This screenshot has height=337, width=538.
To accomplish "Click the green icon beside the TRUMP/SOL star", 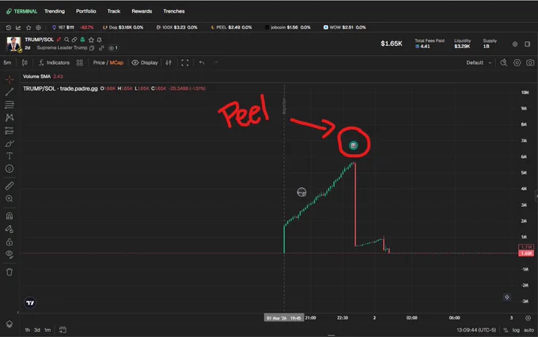I will pyautogui.click(x=82, y=39).
